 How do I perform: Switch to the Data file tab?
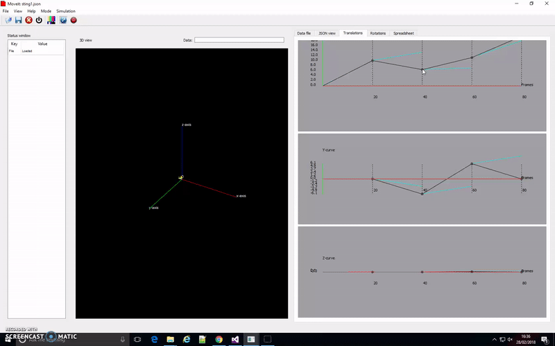point(304,33)
